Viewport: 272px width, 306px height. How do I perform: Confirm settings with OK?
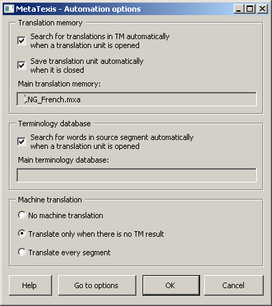pyautogui.click(x=171, y=285)
